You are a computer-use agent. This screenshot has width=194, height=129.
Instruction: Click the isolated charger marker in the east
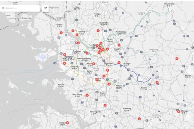(177, 58)
